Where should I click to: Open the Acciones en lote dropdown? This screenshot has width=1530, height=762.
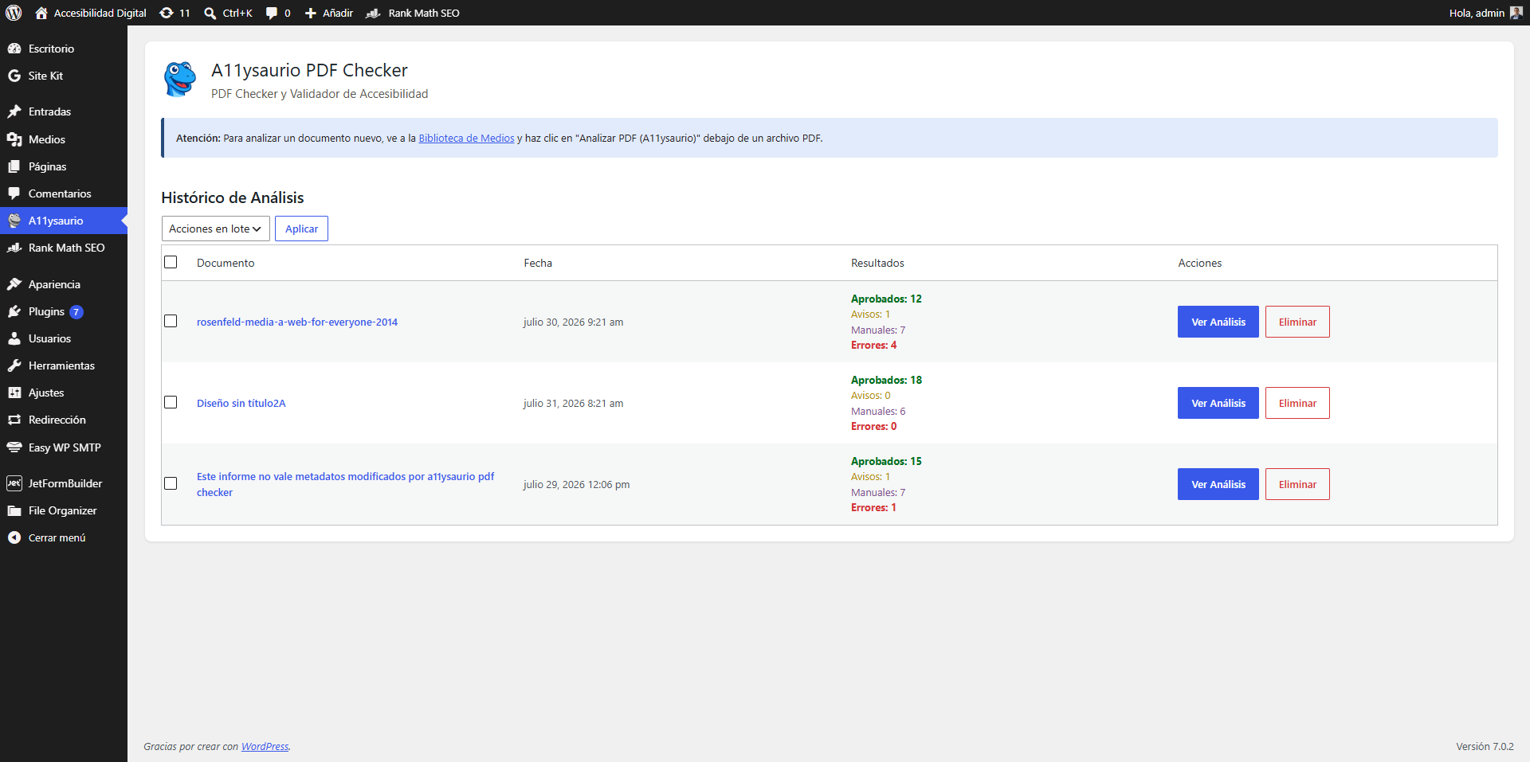pyautogui.click(x=215, y=229)
